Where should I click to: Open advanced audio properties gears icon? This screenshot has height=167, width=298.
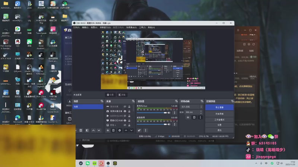click(x=139, y=130)
